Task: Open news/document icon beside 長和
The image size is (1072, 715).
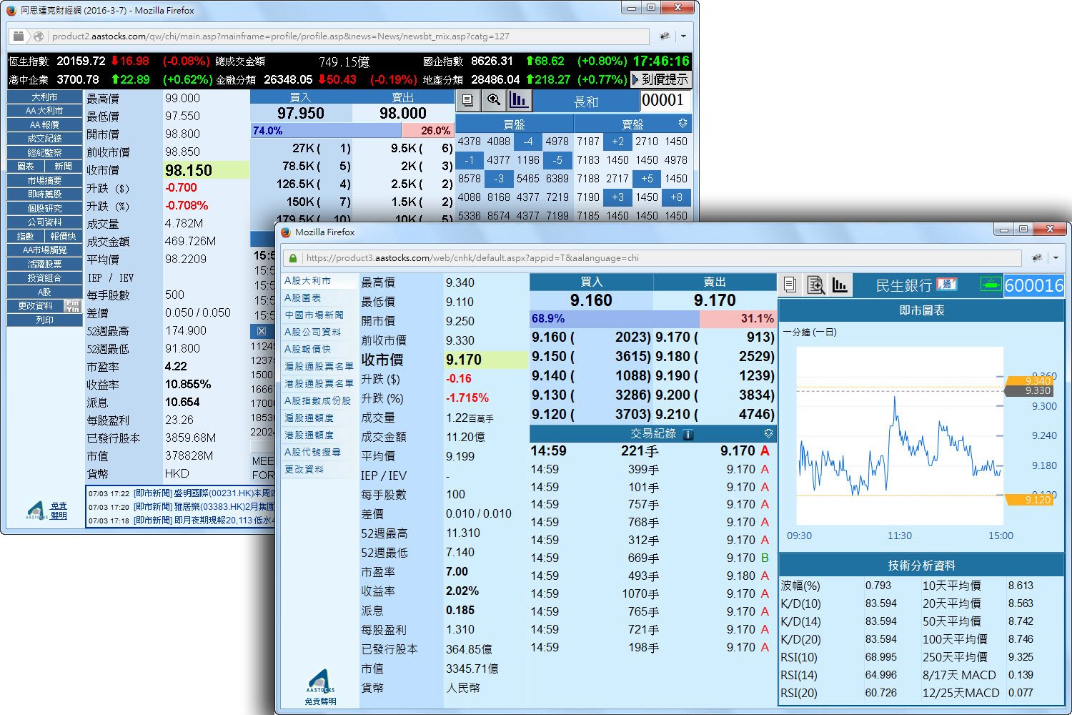Action: 467,100
